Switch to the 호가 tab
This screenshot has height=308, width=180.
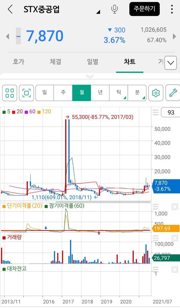[x=18, y=62]
